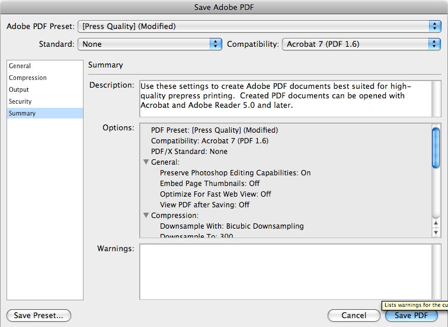Open the Adobe PDF Preset dropdown

click(260, 27)
